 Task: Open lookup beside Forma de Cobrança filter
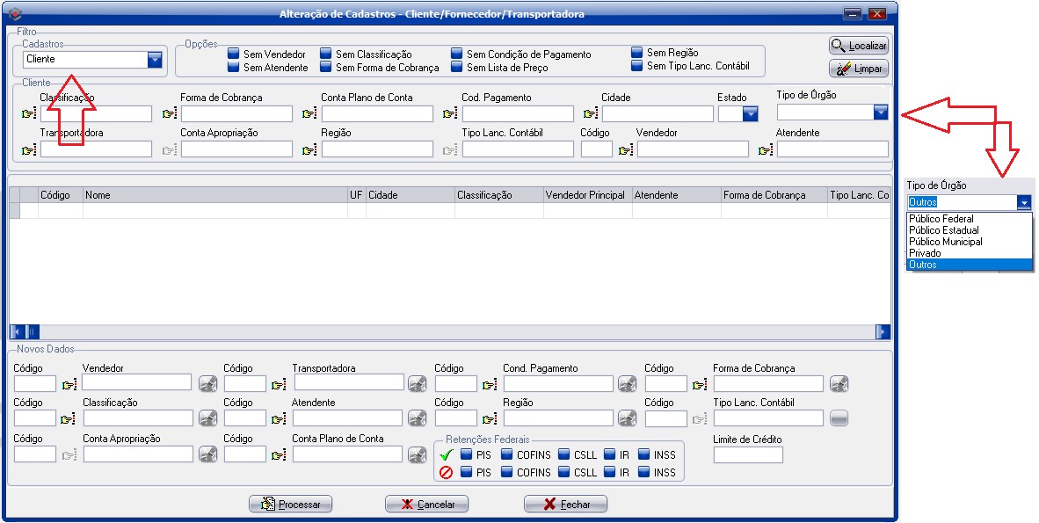pyautogui.click(x=170, y=113)
